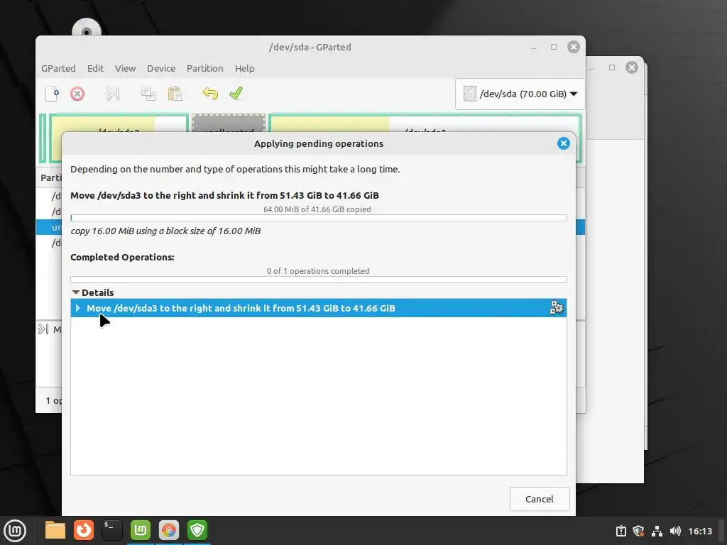
Task: Open the Edit menu
Action: [x=96, y=69]
